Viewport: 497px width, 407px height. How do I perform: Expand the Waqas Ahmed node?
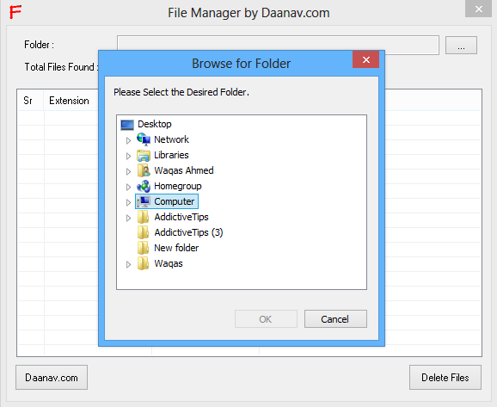pyautogui.click(x=128, y=171)
